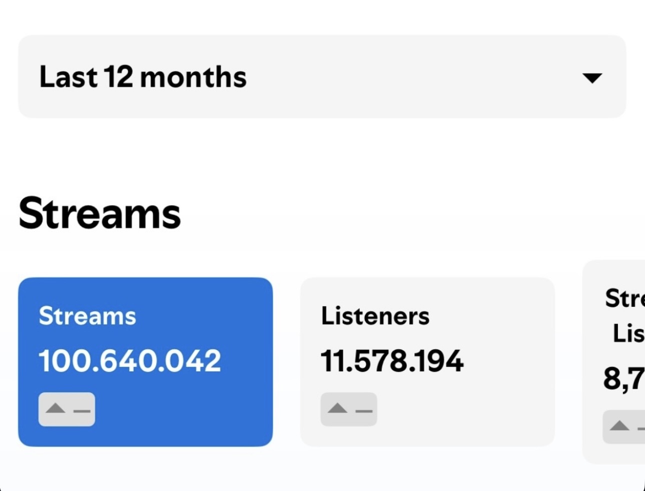
Task: Click the trend badge inside the blue Streams card
Action: point(67,409)
